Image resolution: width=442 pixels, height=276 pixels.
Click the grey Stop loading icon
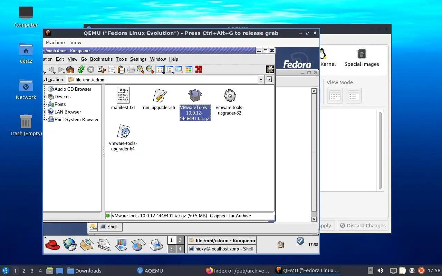coord(91,70)
